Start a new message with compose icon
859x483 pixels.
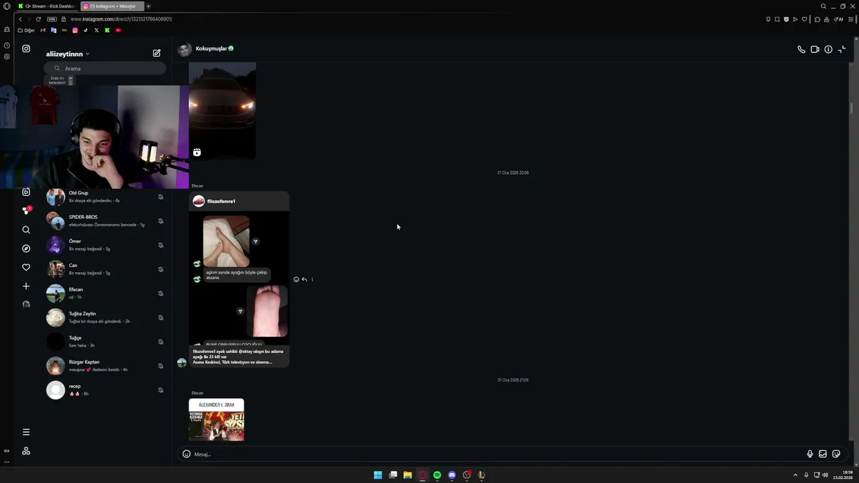(x=156, y=53)
